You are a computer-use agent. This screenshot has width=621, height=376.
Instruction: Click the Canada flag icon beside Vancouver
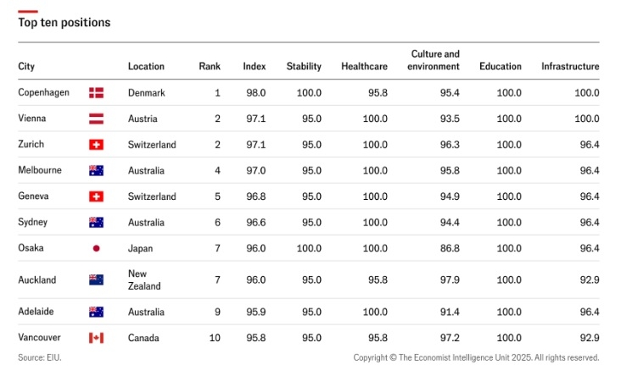point(96,338)
